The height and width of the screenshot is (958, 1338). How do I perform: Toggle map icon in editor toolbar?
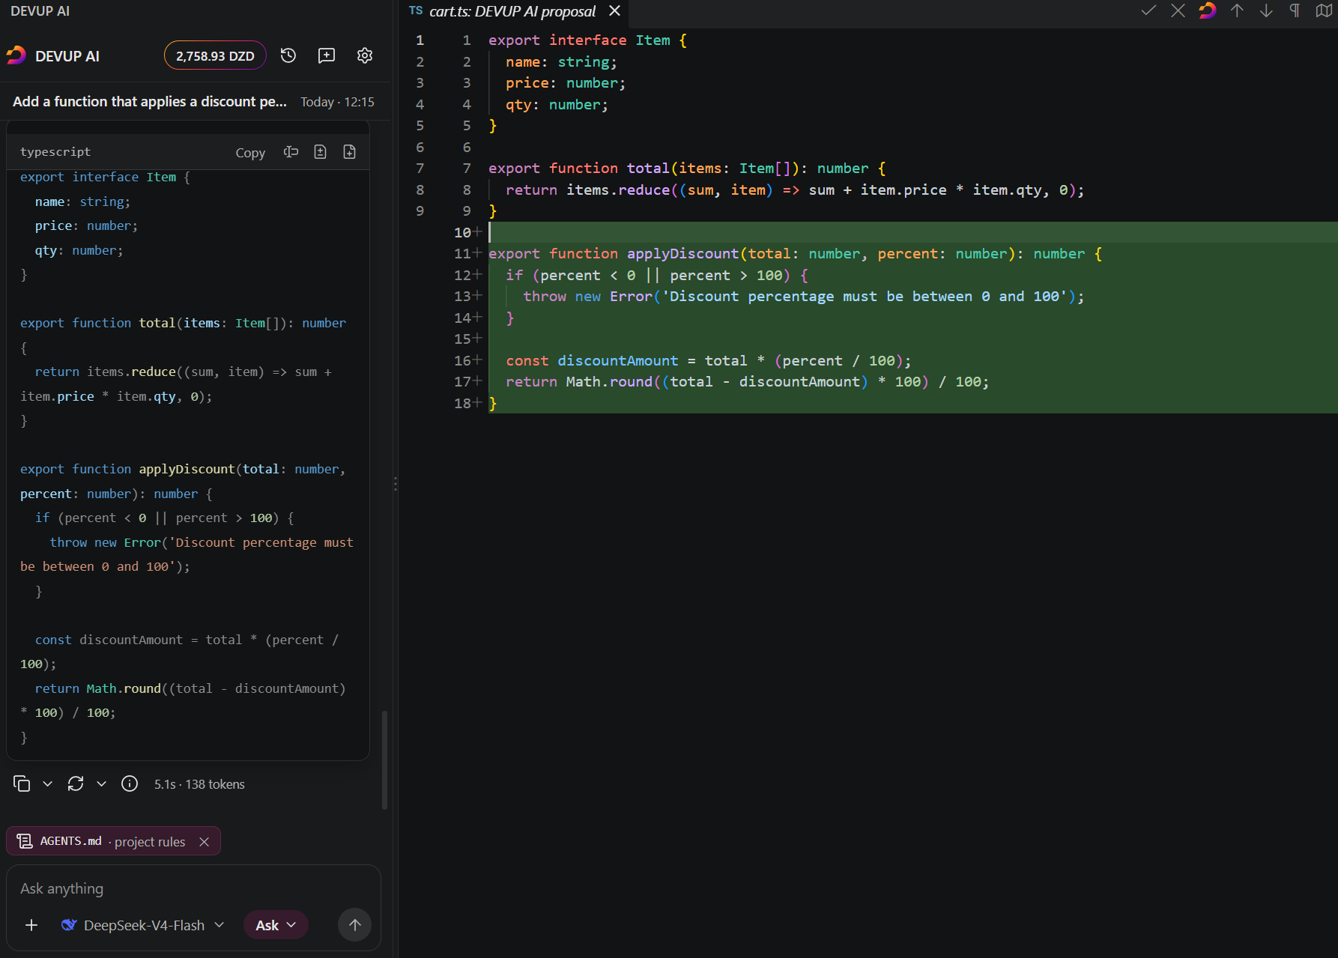pos(1324,10)
